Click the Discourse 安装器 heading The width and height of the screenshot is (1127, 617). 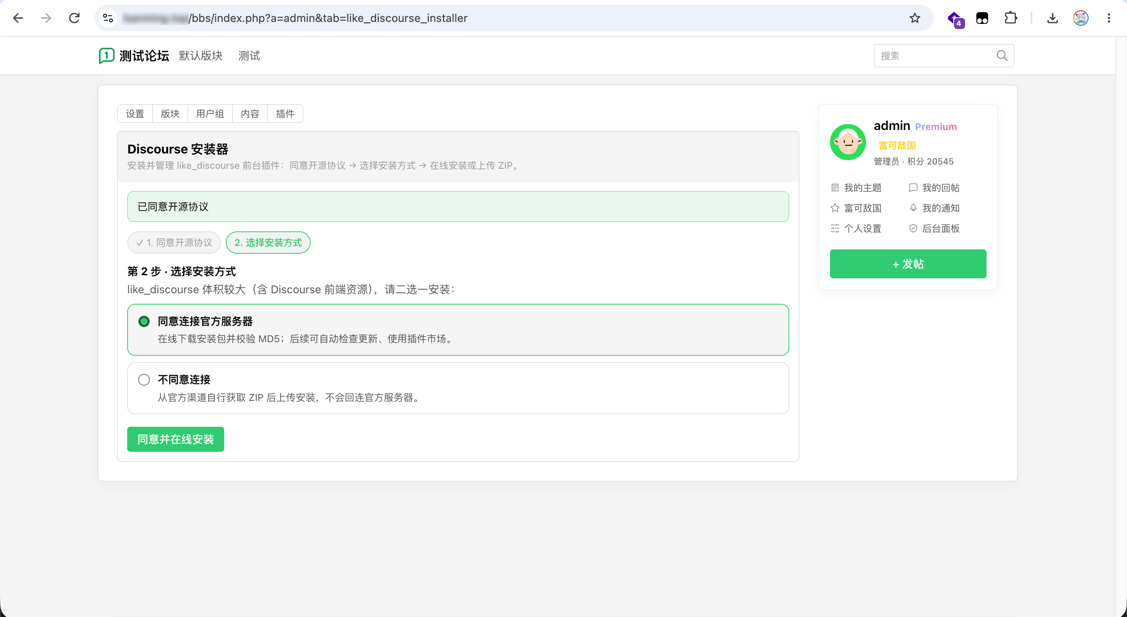pyautogui.click(x=178, y=149)
